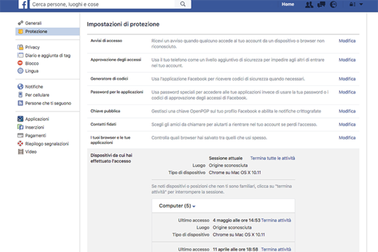Click Termina attività for 4 maggio session
Image resolution: width=378 pixels, height=252 pixels.
click(276, 220)
